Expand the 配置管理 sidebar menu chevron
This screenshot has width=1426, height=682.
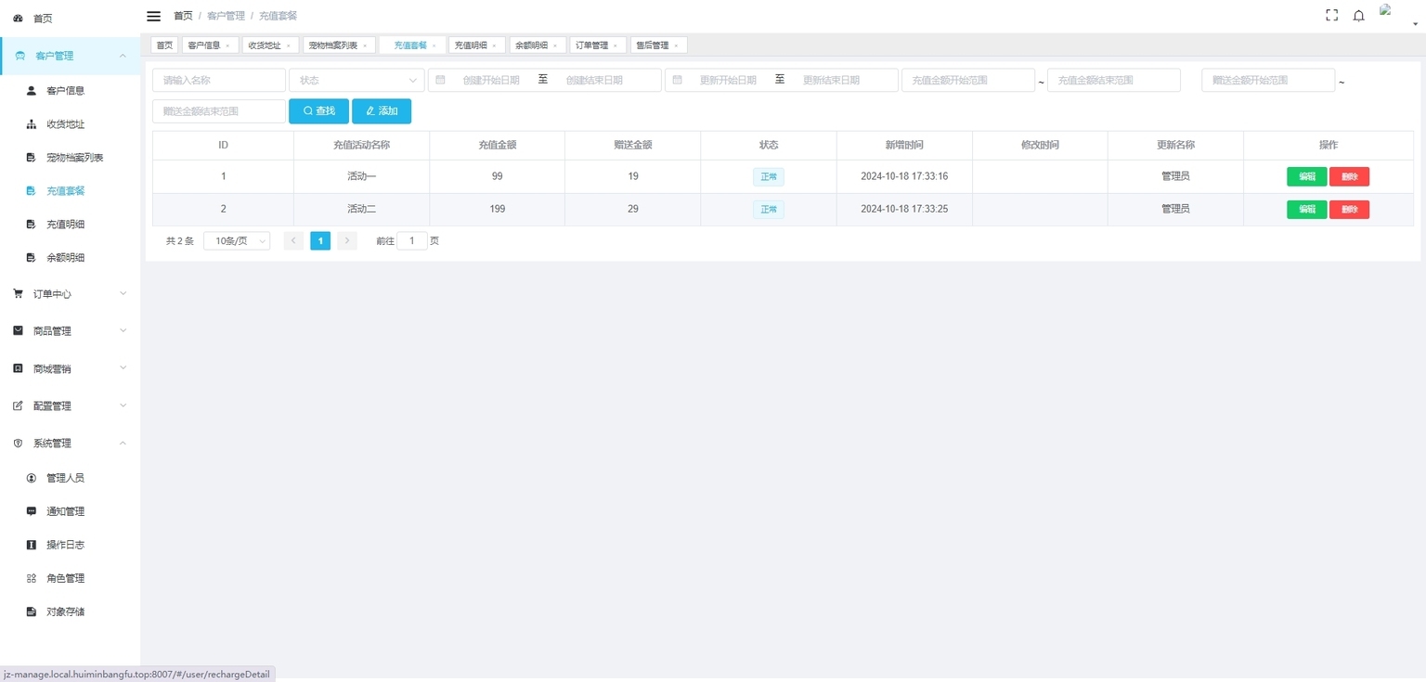pos(123,405)
